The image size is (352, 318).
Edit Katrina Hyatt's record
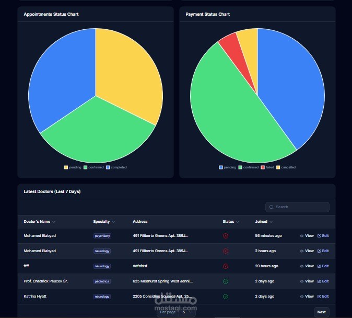point(323,297)
